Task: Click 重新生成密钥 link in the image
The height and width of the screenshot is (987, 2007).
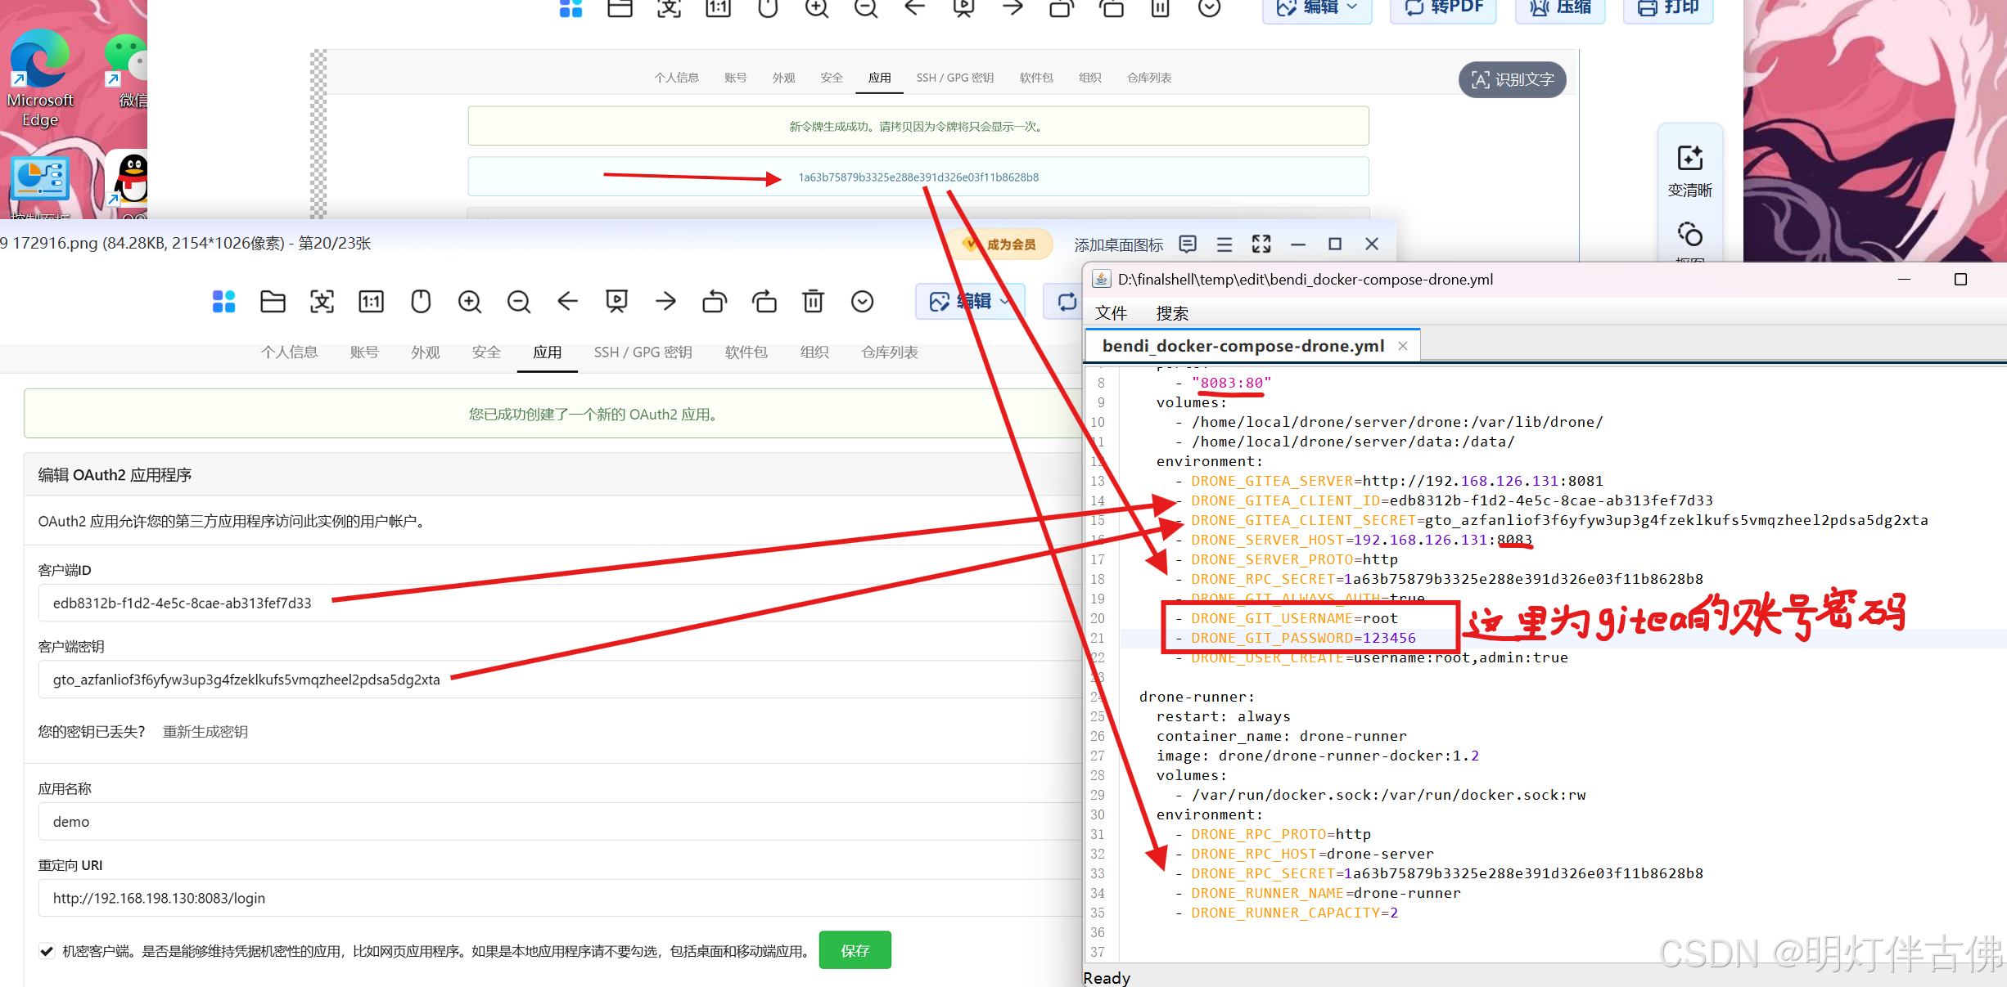Action: coord(205,732)
